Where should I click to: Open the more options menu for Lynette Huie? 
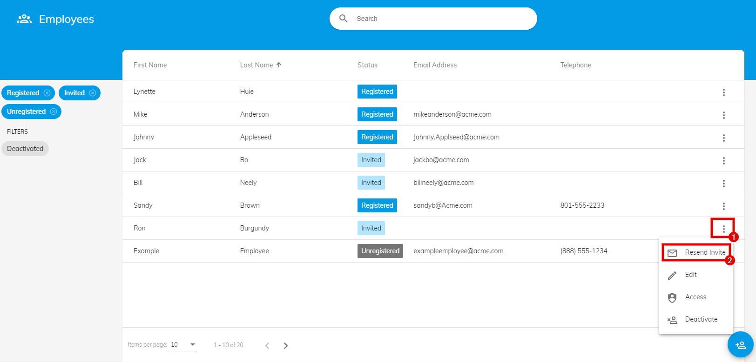(723, 92)
